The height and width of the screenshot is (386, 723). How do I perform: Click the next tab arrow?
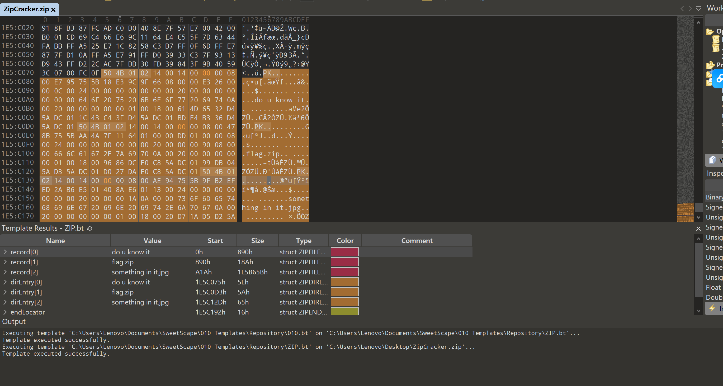tap(690, 9)
